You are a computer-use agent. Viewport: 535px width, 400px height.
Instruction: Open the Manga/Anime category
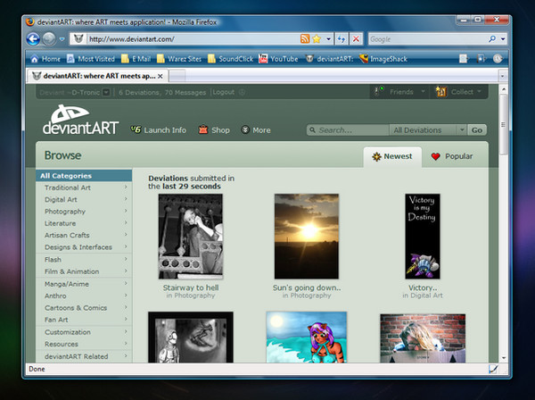pyautogui.click(x=67, y=284)
